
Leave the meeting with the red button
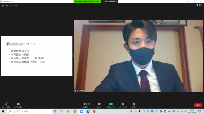198,105
